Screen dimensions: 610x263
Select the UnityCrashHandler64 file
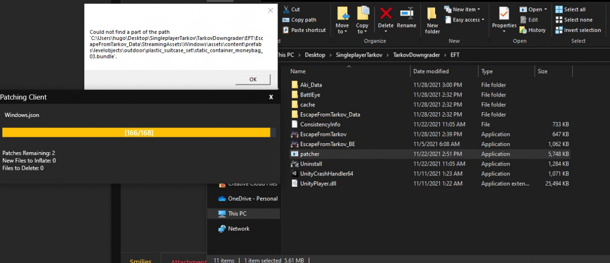point(326,174)
